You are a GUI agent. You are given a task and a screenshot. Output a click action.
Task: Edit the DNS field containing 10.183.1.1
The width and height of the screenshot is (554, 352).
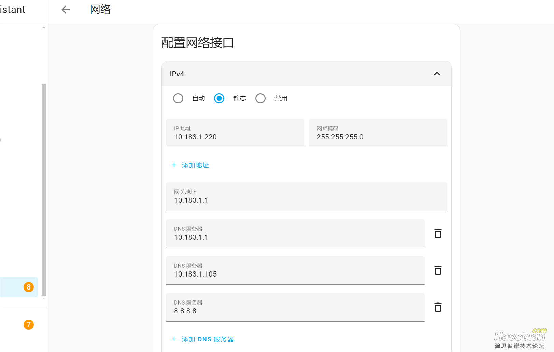(x=295, y=234)
